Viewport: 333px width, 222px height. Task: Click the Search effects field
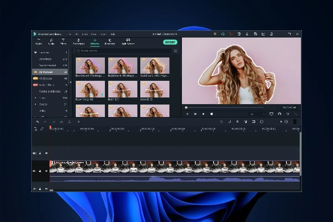tap(123, 51)
